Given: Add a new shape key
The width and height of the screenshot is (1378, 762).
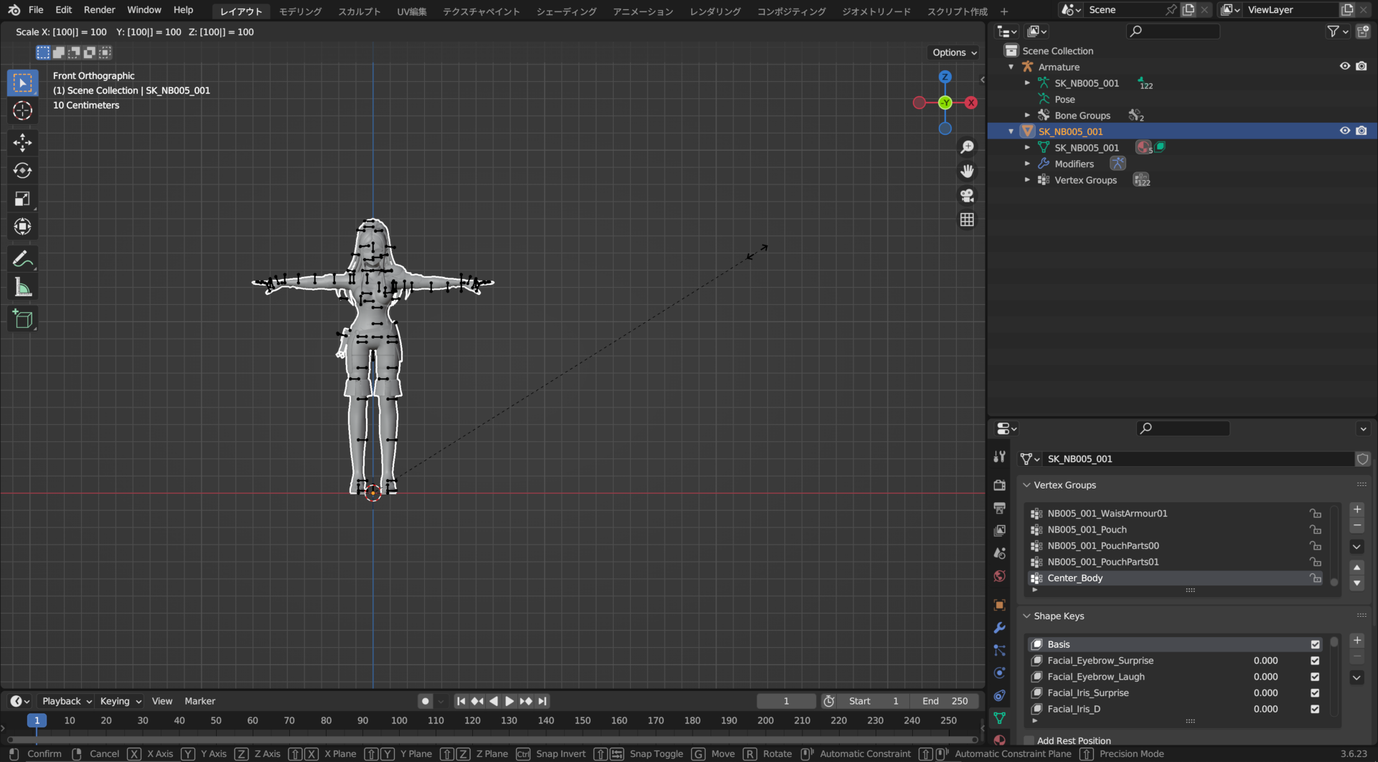Looking at the screenshot, I should pyautogui.click(x=1356, y=641).
